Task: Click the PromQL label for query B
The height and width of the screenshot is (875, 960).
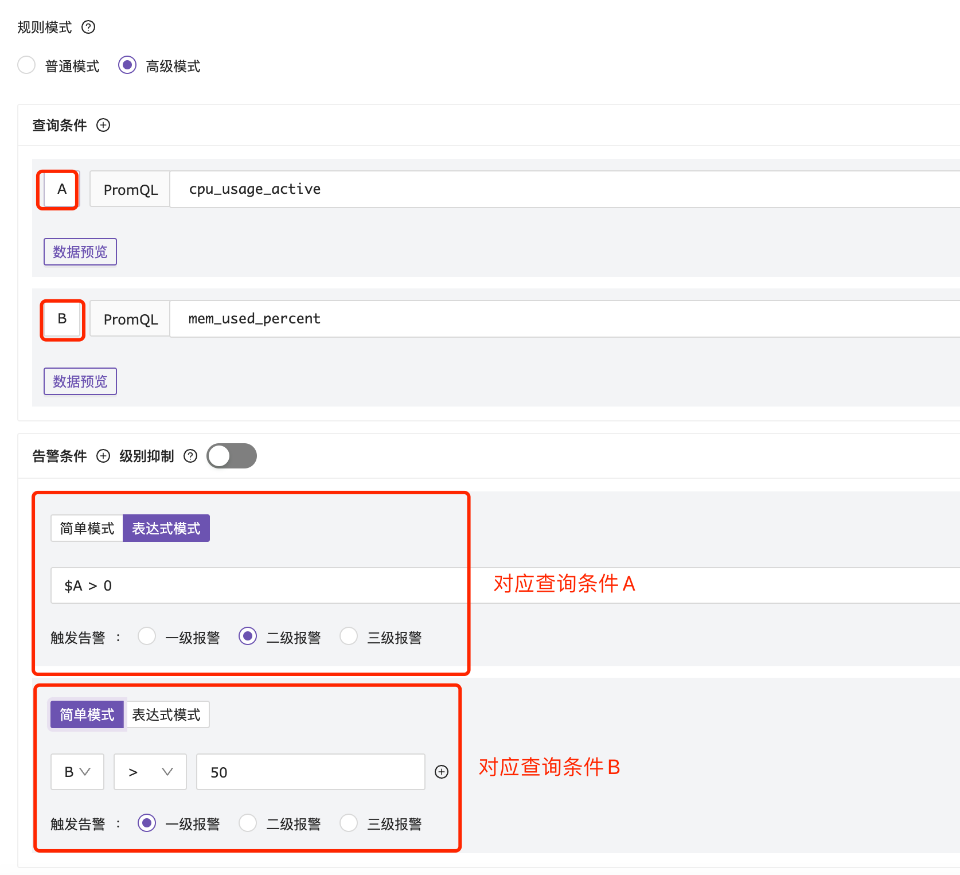Action: (x=130, y=319)
